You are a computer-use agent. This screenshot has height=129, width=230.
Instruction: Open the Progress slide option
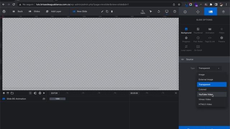(x=186, y=39)
